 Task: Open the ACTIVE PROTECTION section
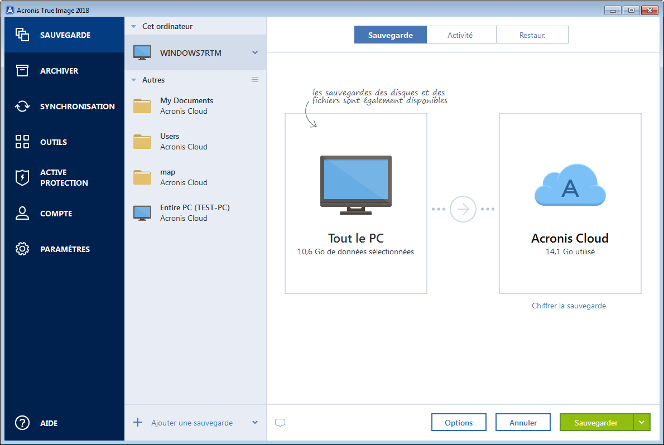coord(64,178)
